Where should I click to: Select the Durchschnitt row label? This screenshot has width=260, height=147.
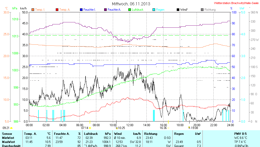[x=10, y=145]
